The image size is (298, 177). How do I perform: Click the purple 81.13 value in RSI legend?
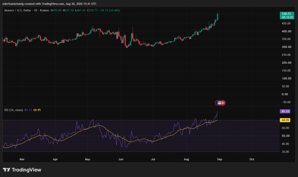[x=28, y=110]
